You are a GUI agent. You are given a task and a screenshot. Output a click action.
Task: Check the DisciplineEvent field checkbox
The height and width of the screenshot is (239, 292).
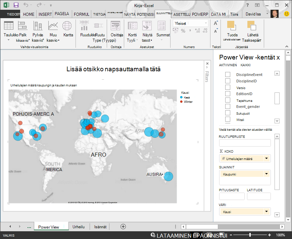[x=228, y=74]
